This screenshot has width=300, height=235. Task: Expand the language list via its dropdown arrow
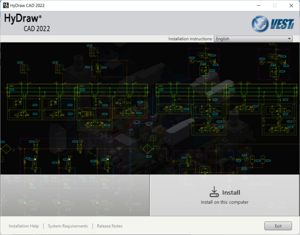[289, 39]
